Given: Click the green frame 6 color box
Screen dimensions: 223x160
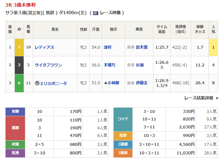Looking at the screenshot, I should 19,83.
